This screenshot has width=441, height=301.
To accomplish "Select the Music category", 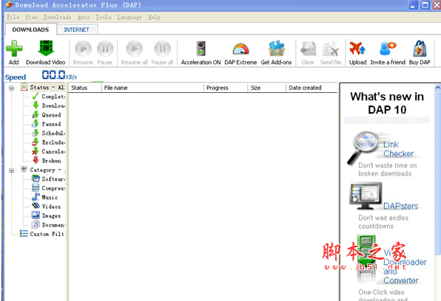I will 45,198.
